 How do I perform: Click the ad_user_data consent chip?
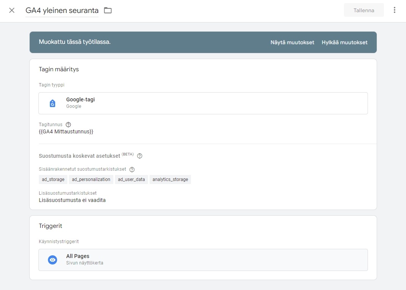point(131,179)
